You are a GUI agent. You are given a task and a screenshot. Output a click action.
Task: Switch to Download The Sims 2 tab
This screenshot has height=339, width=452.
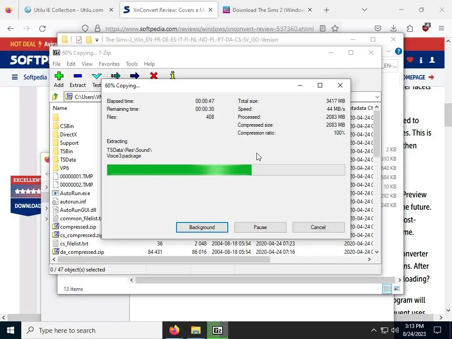268,10
